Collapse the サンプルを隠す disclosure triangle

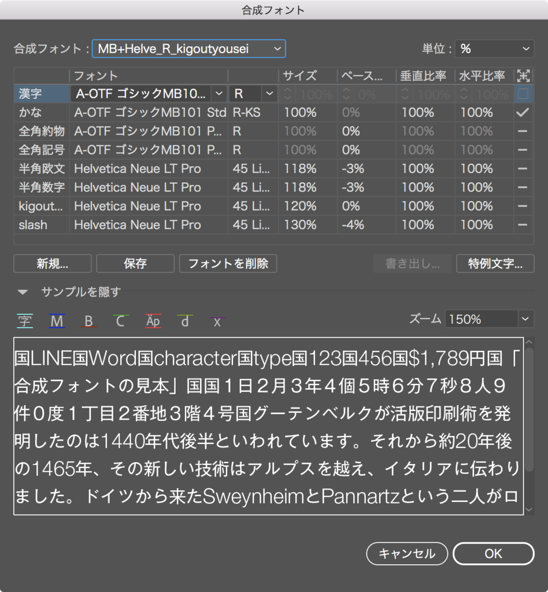pyautogui.click(x=23, y=292)
